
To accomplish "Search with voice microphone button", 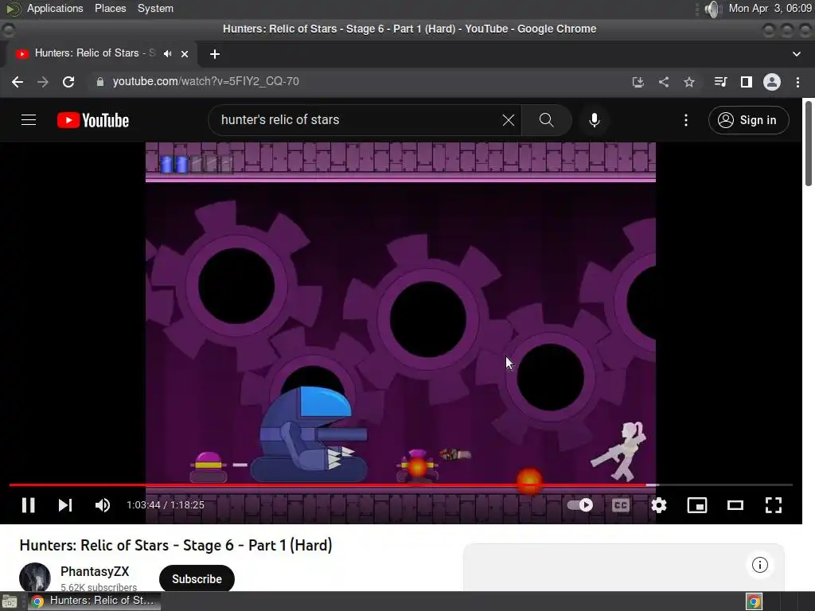I will pos(595,120).
